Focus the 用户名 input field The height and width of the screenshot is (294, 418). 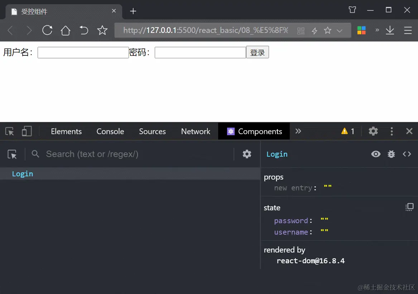point(83,53)
